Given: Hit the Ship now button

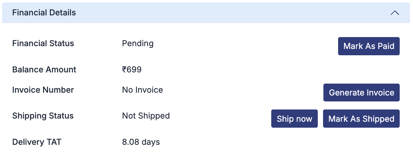Looking at the screenshot, I should [294, 119].
